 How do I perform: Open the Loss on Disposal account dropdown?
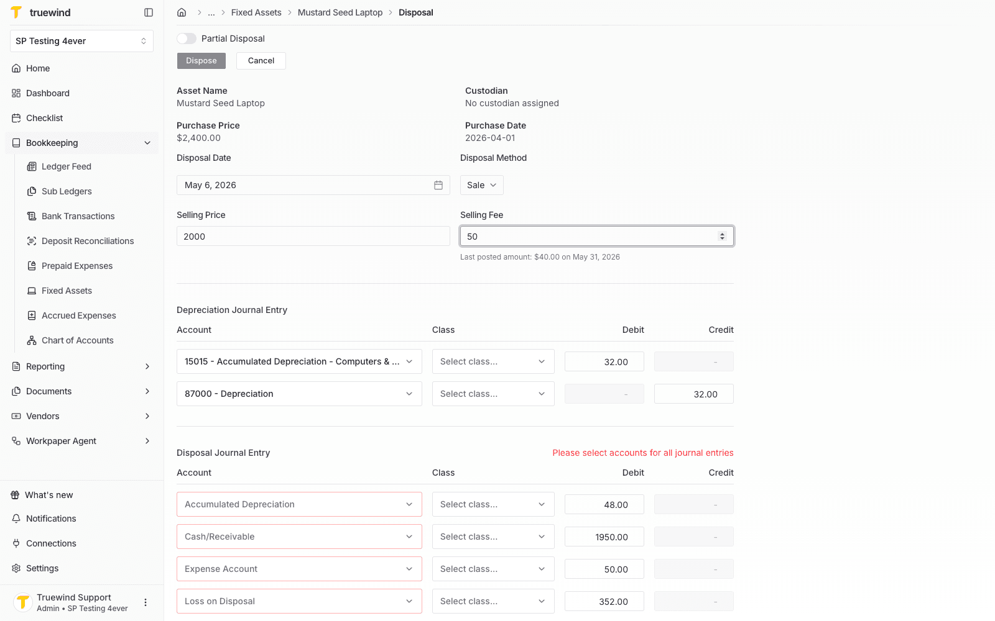pos(299,601)
